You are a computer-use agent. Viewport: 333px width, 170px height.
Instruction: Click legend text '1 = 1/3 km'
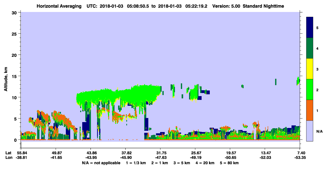coord(136,163)
